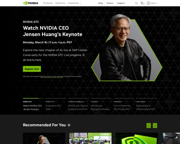Click the Register Now button
The width and height of the screenshot is (180, 144).
[32, 69]
